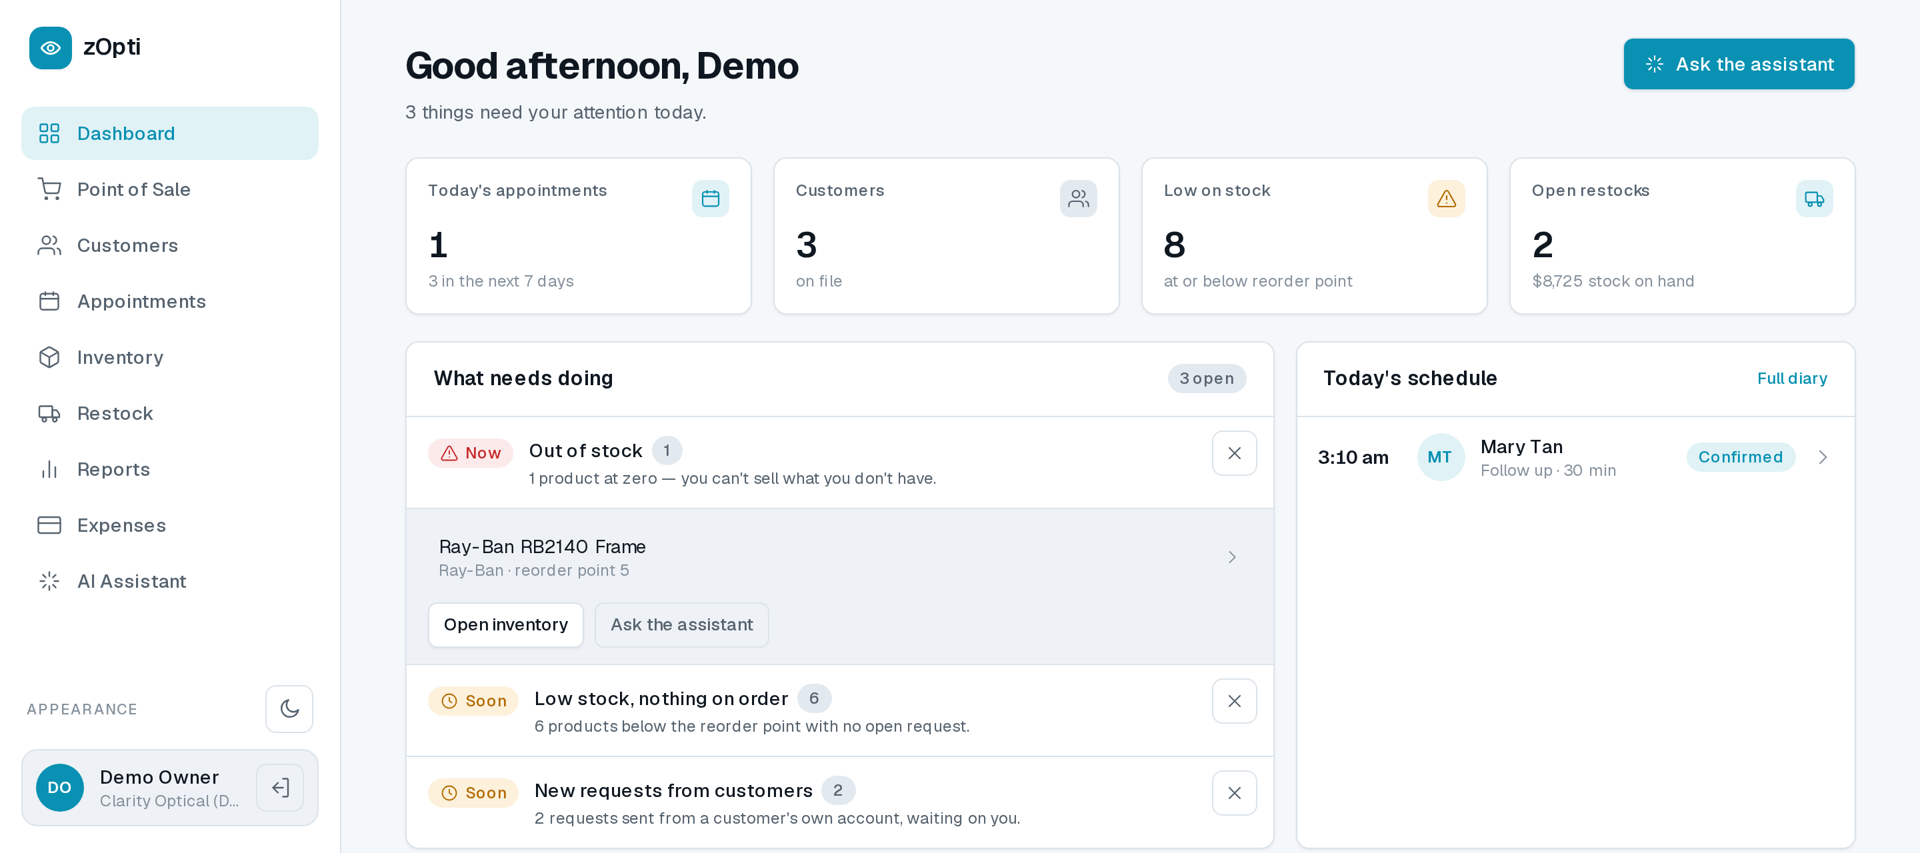Navigate to Appointments in sidebar
The image size is (1920, 853).
pos(170,301)
